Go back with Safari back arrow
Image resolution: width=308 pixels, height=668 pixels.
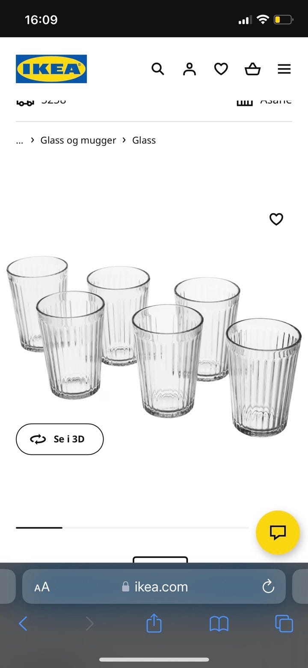click(x=23, y=623)
